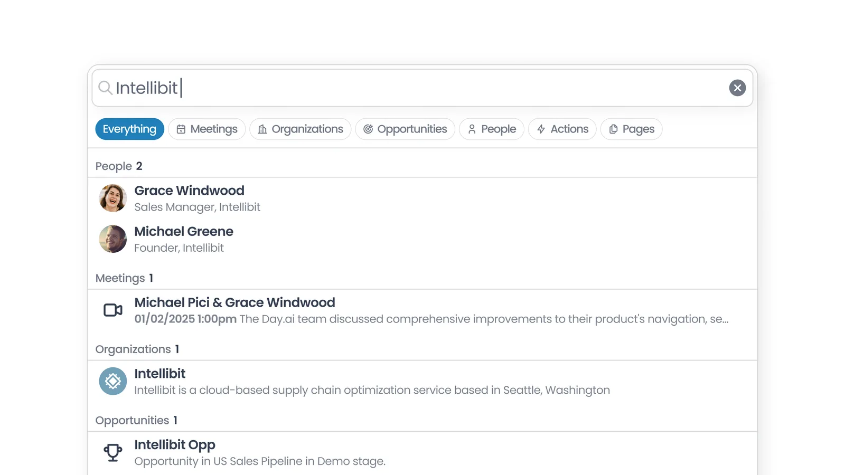Click the video camera meeting icon
Screen dimensions: 845x475
click(x=113, y=310)
